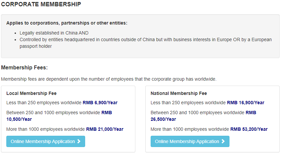The height and width of the screenshot is (155, 287).
Task: Click the CORPORATE MEMBERSHIP heading
Action: coord(41,5)
